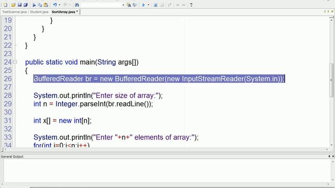Switch to the Student.java tab

pos(39,12)
